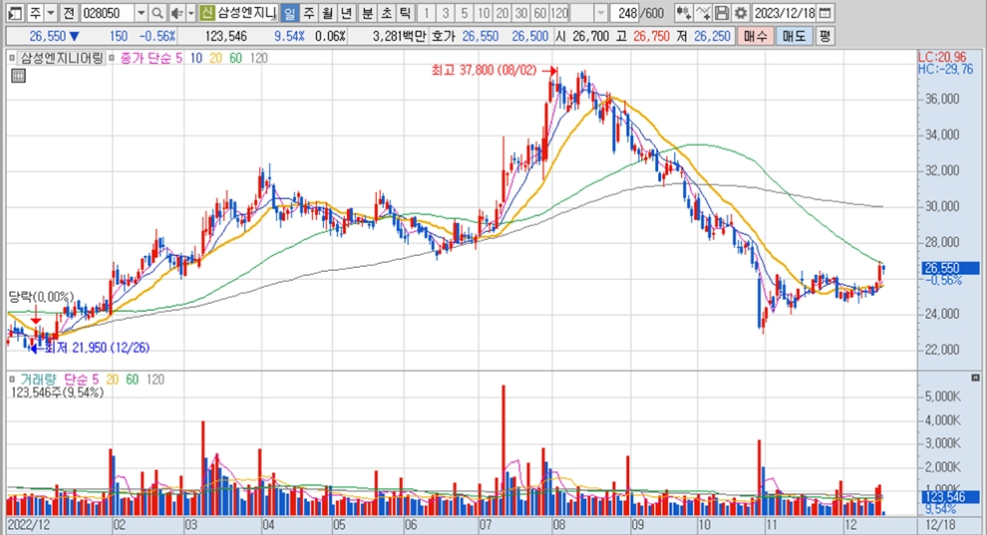
Task: Click the speaker sound icon
Action: (175, 13)
